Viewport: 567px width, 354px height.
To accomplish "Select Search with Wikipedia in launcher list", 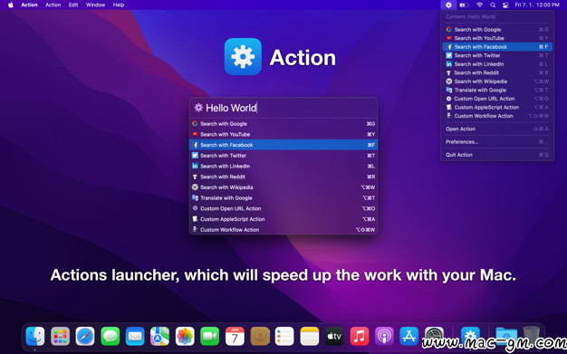I will click(283, 187).
